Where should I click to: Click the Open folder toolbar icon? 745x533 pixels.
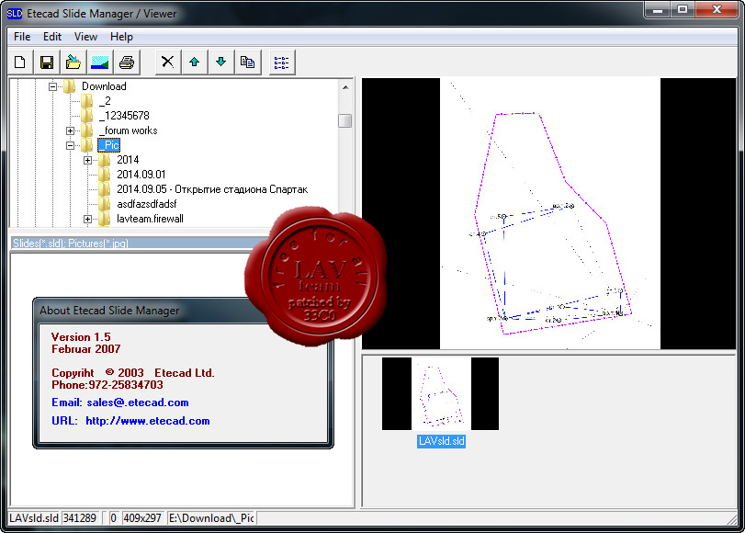click(x=73, y=62)
